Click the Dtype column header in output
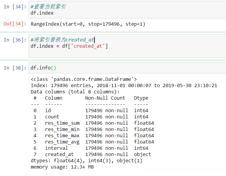This screenshot has width=226, height=176. click(141, 98)
